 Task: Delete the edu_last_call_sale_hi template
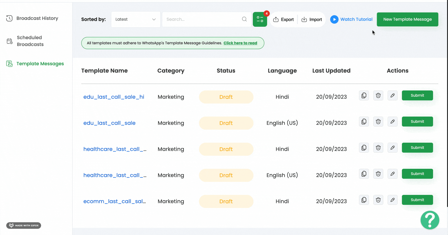(378, 95)
